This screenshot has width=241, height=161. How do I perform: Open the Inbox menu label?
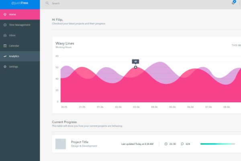point(12,35)
